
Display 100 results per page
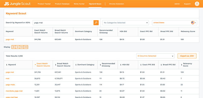(x=22, y=47)
